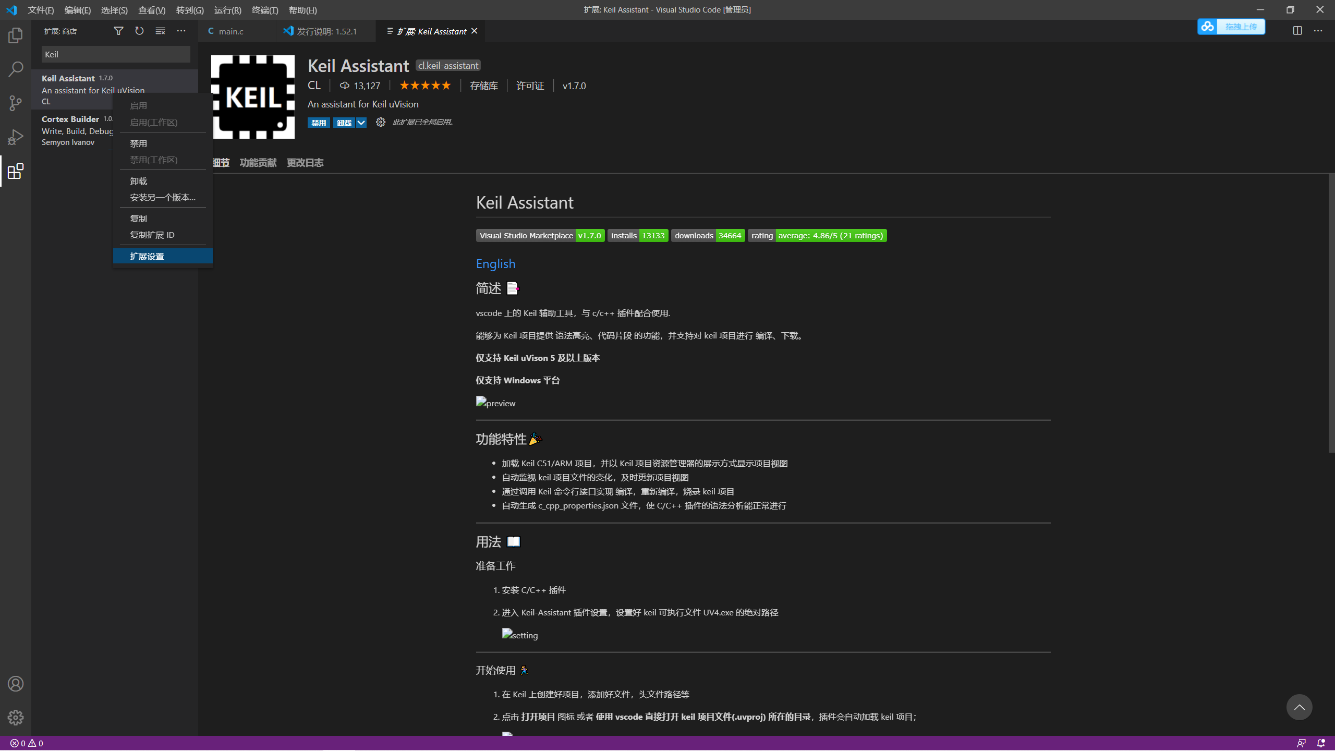Open the extensions view more actions ellipsis
The image size is (1335, 751).
click(181, 31)
